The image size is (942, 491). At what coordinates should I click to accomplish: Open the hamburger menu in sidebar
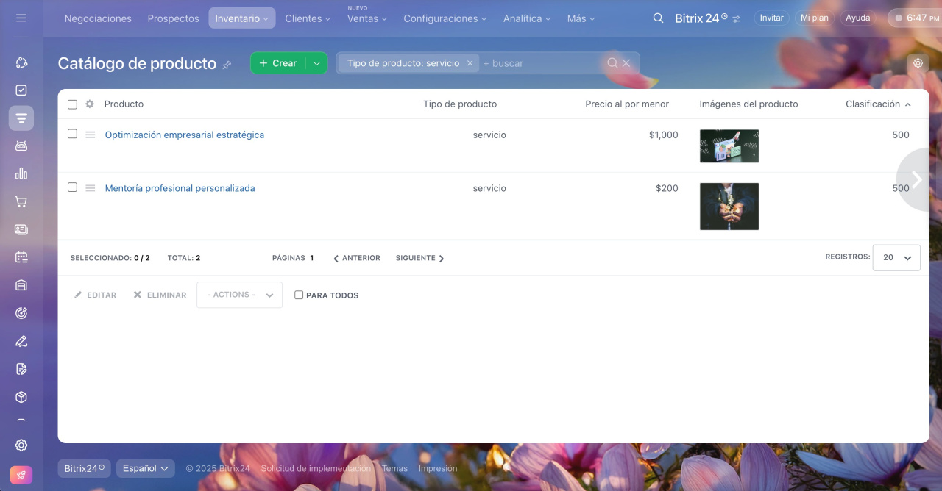21,18
